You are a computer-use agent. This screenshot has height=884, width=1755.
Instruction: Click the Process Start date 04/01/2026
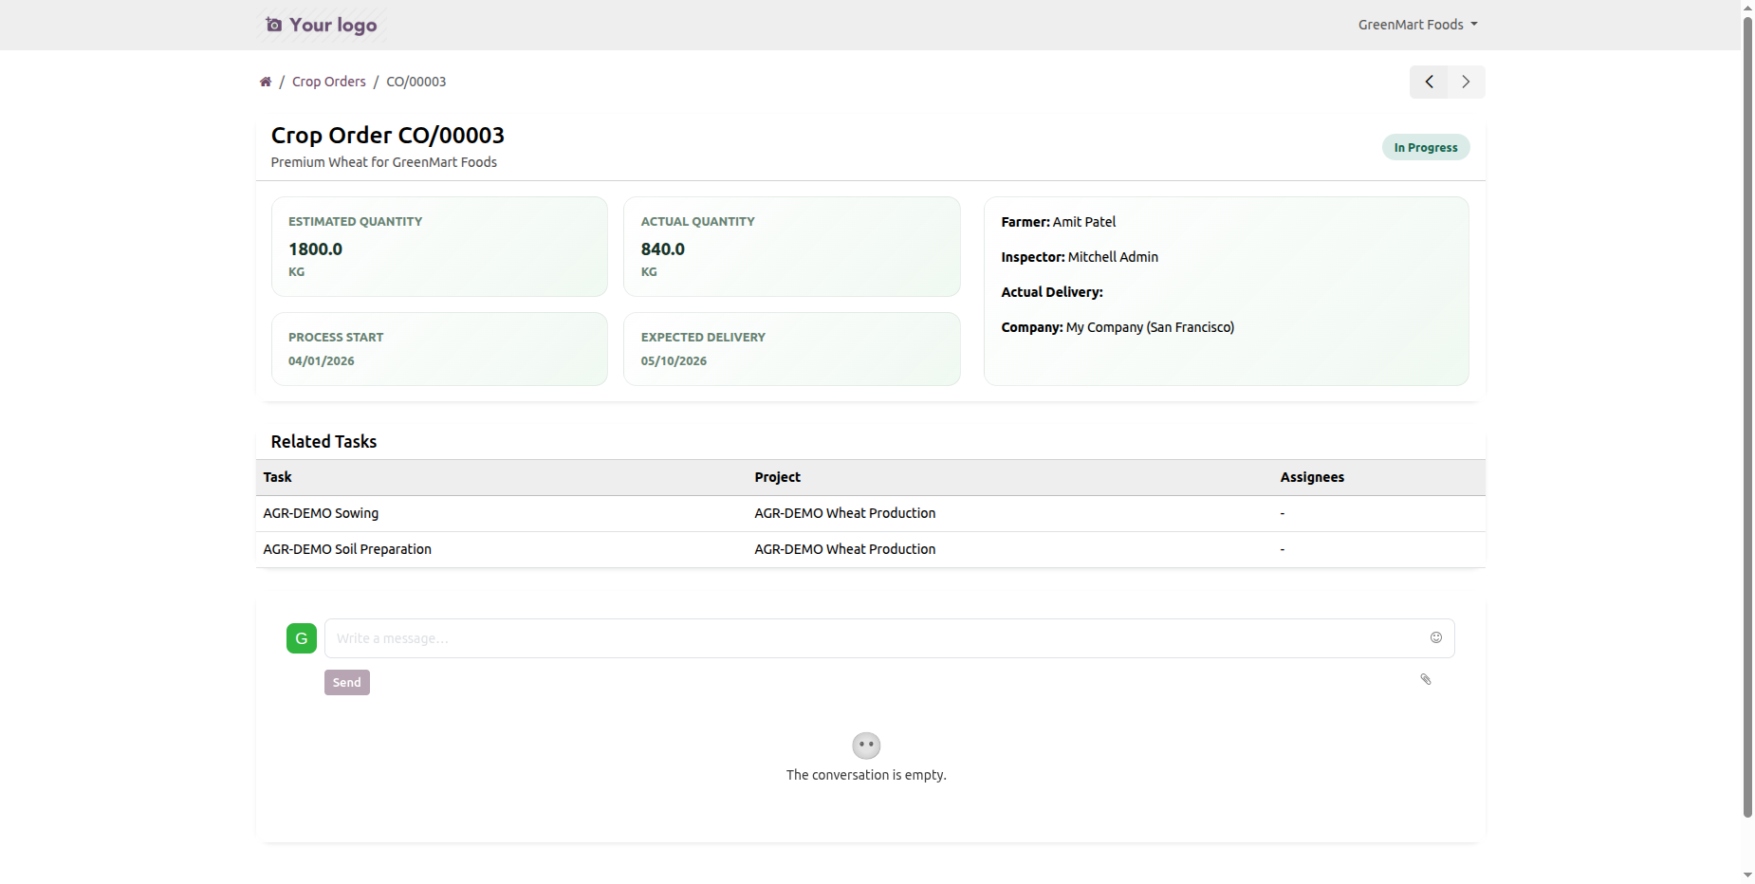(322, 361)
